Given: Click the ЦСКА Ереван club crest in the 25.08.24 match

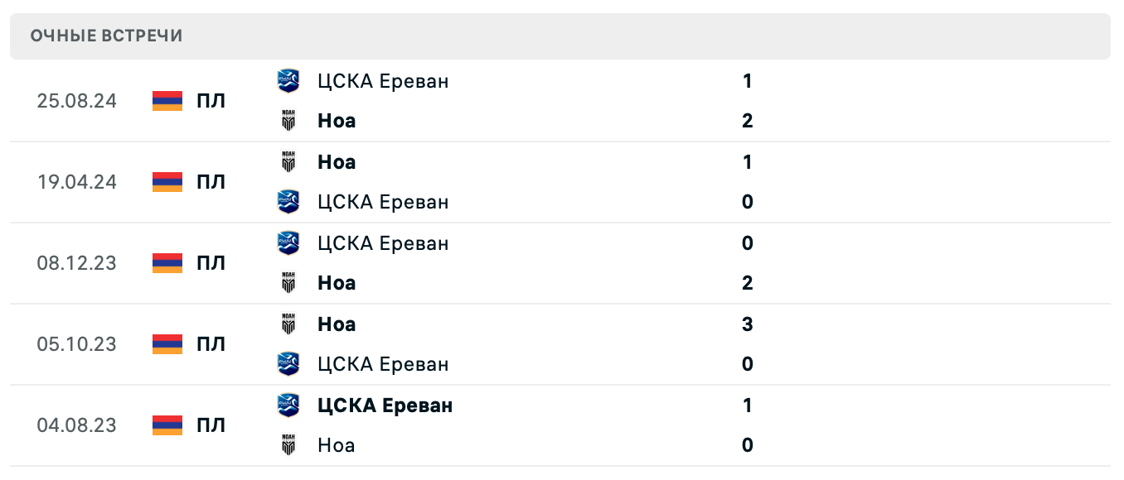Looking at the screenshot, I should [x=288, y=80].
